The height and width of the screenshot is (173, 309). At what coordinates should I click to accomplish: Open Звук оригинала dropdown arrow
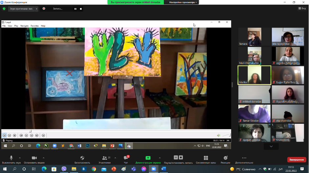click(x=36, y=9)
